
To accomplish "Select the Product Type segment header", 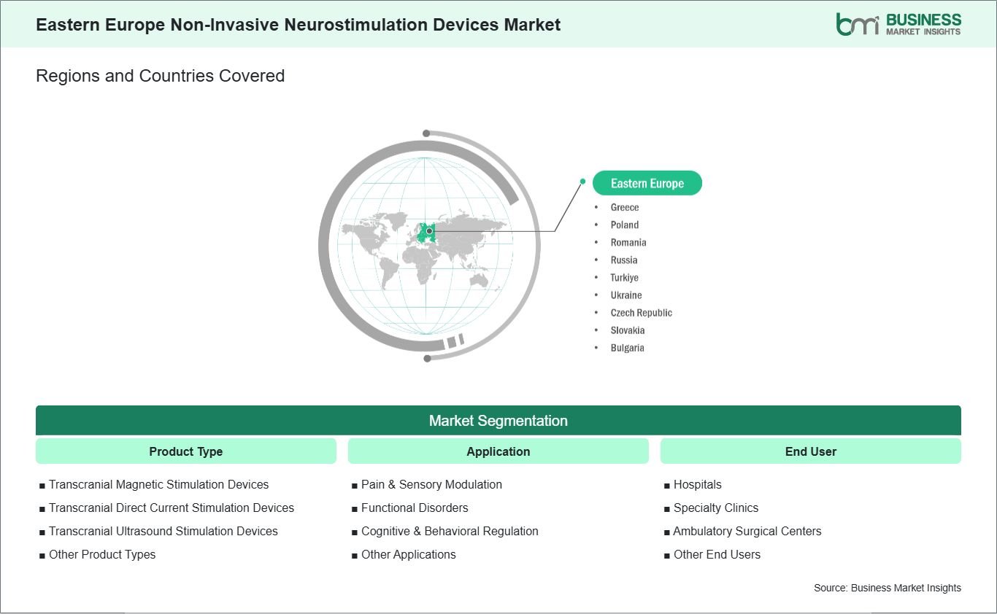I will [186, 451].
